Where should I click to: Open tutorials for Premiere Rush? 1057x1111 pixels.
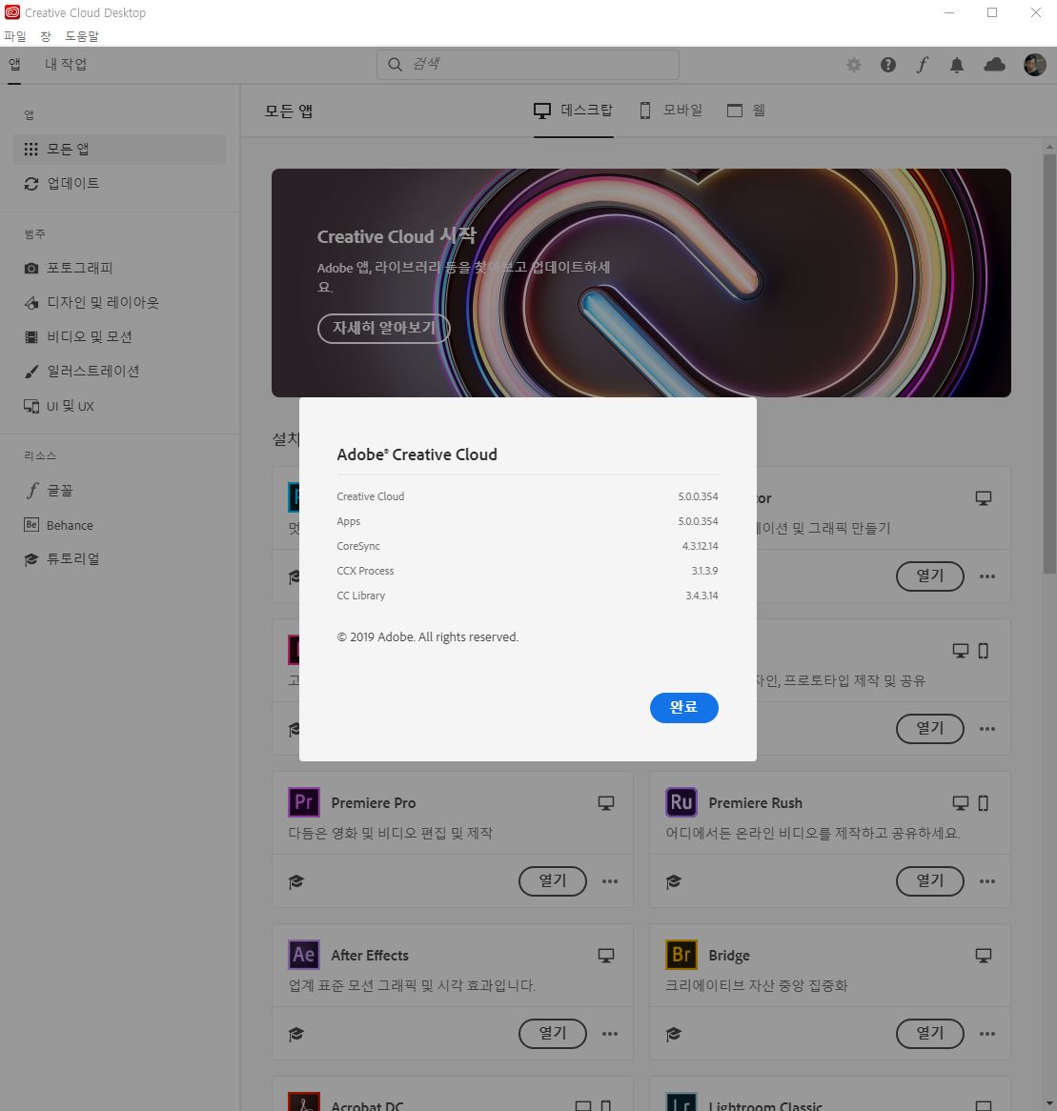pos(674,881)
